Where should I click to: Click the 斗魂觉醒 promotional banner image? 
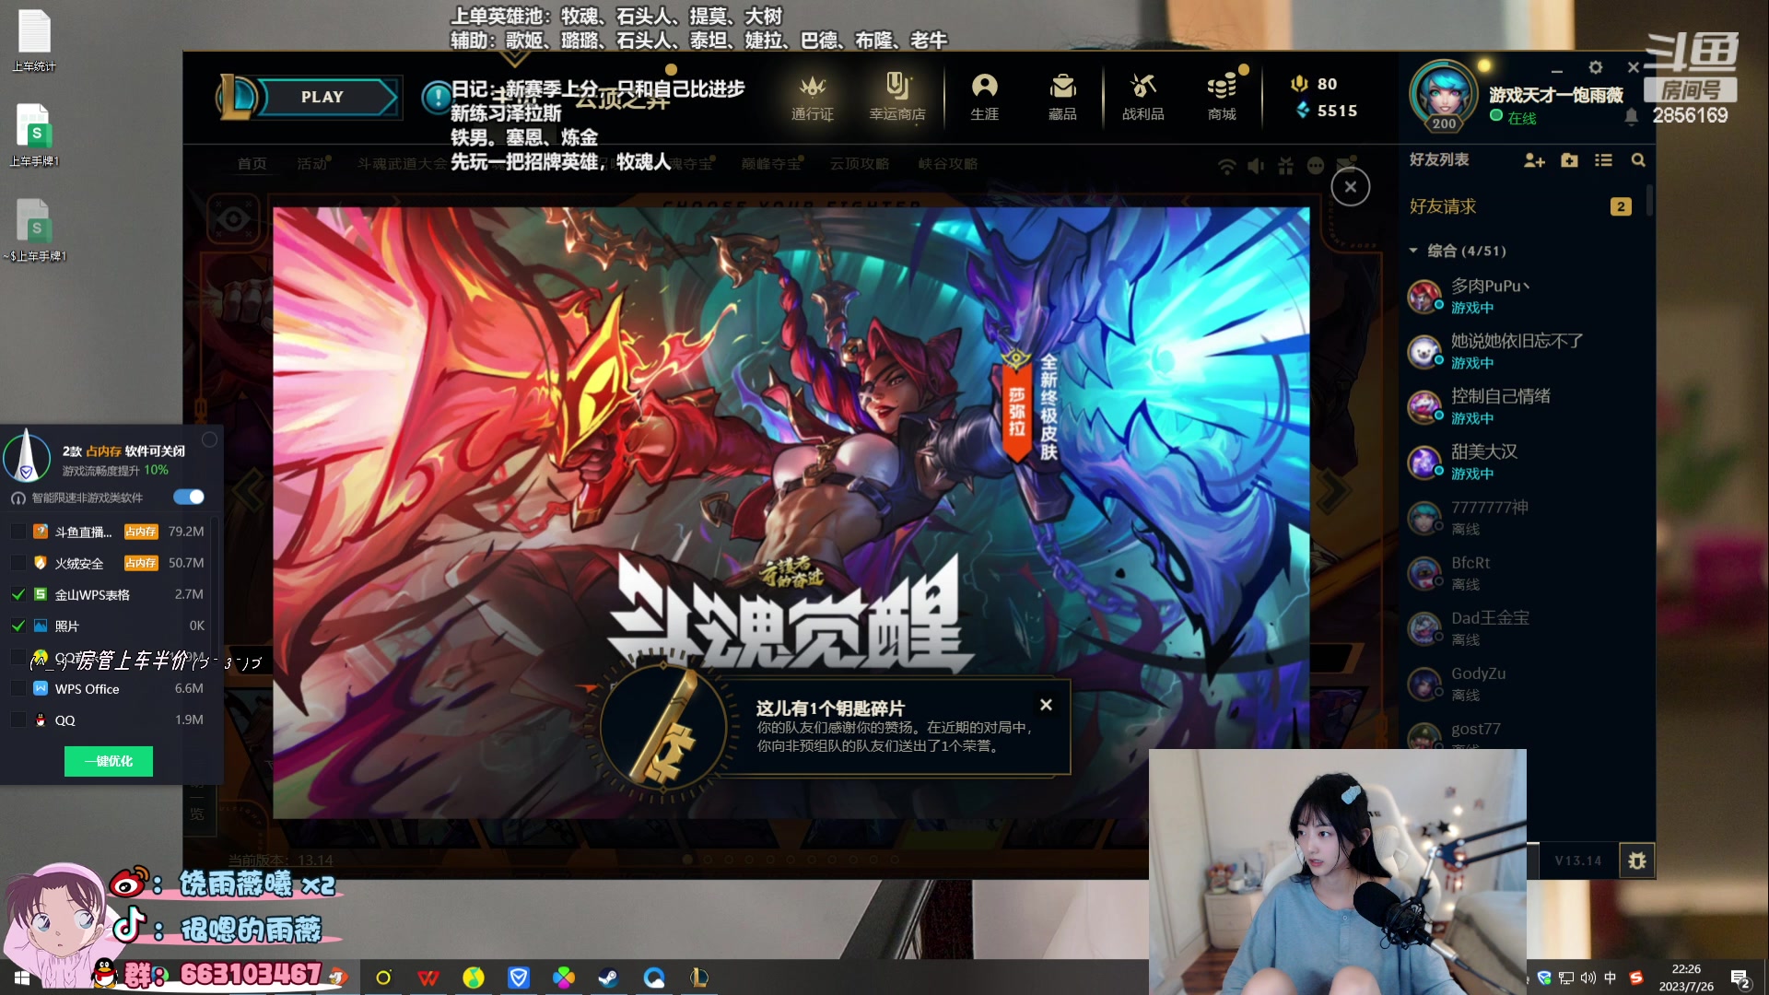point(791,512)
